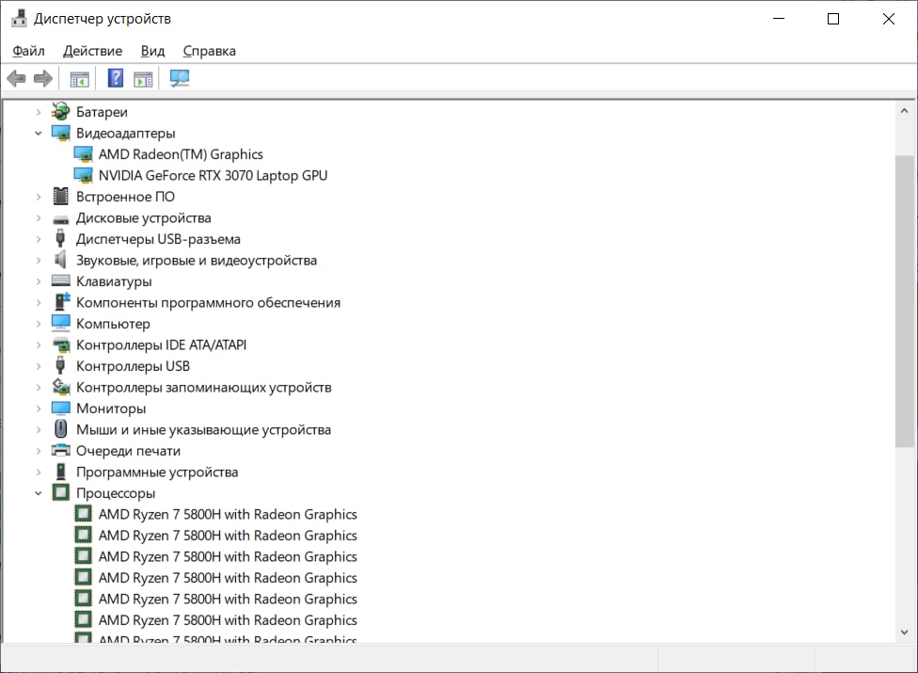
Task: Open the Действие menu
Action: [x=92, y=51]
